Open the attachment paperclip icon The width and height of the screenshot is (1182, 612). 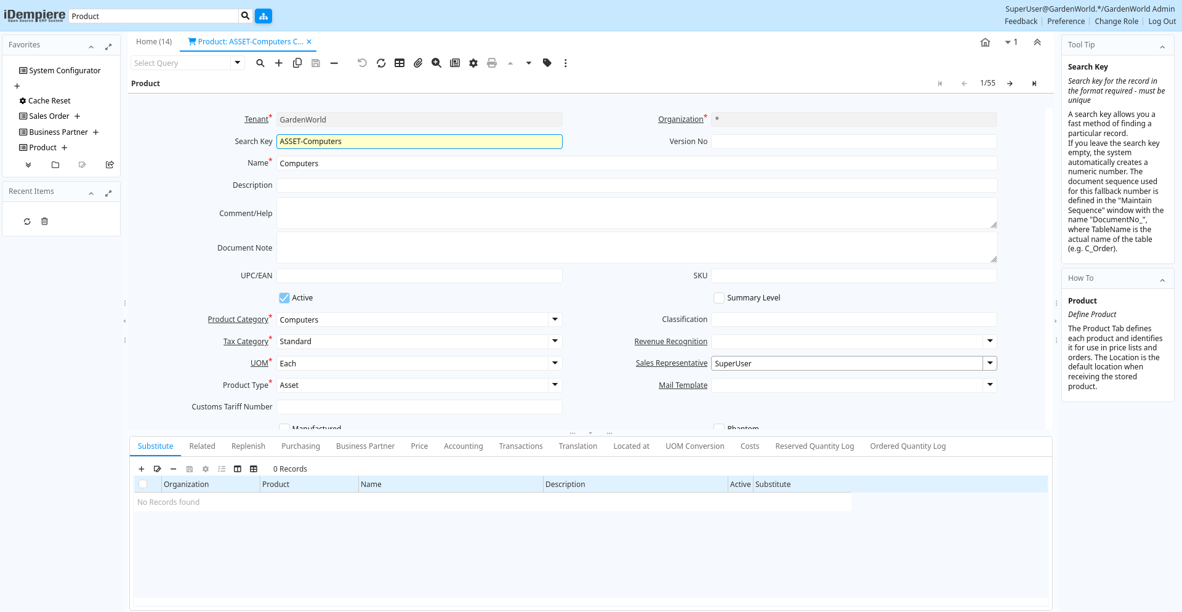[x=418, y=63]
